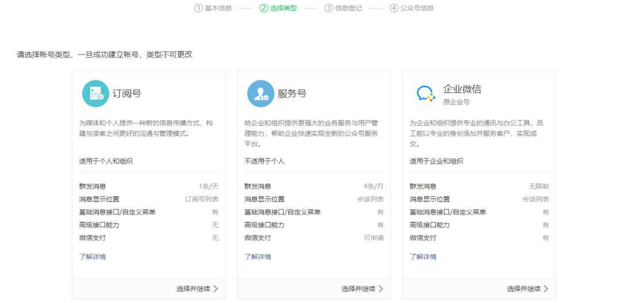Click 适用于企业和组织 text

coord(436,161)
